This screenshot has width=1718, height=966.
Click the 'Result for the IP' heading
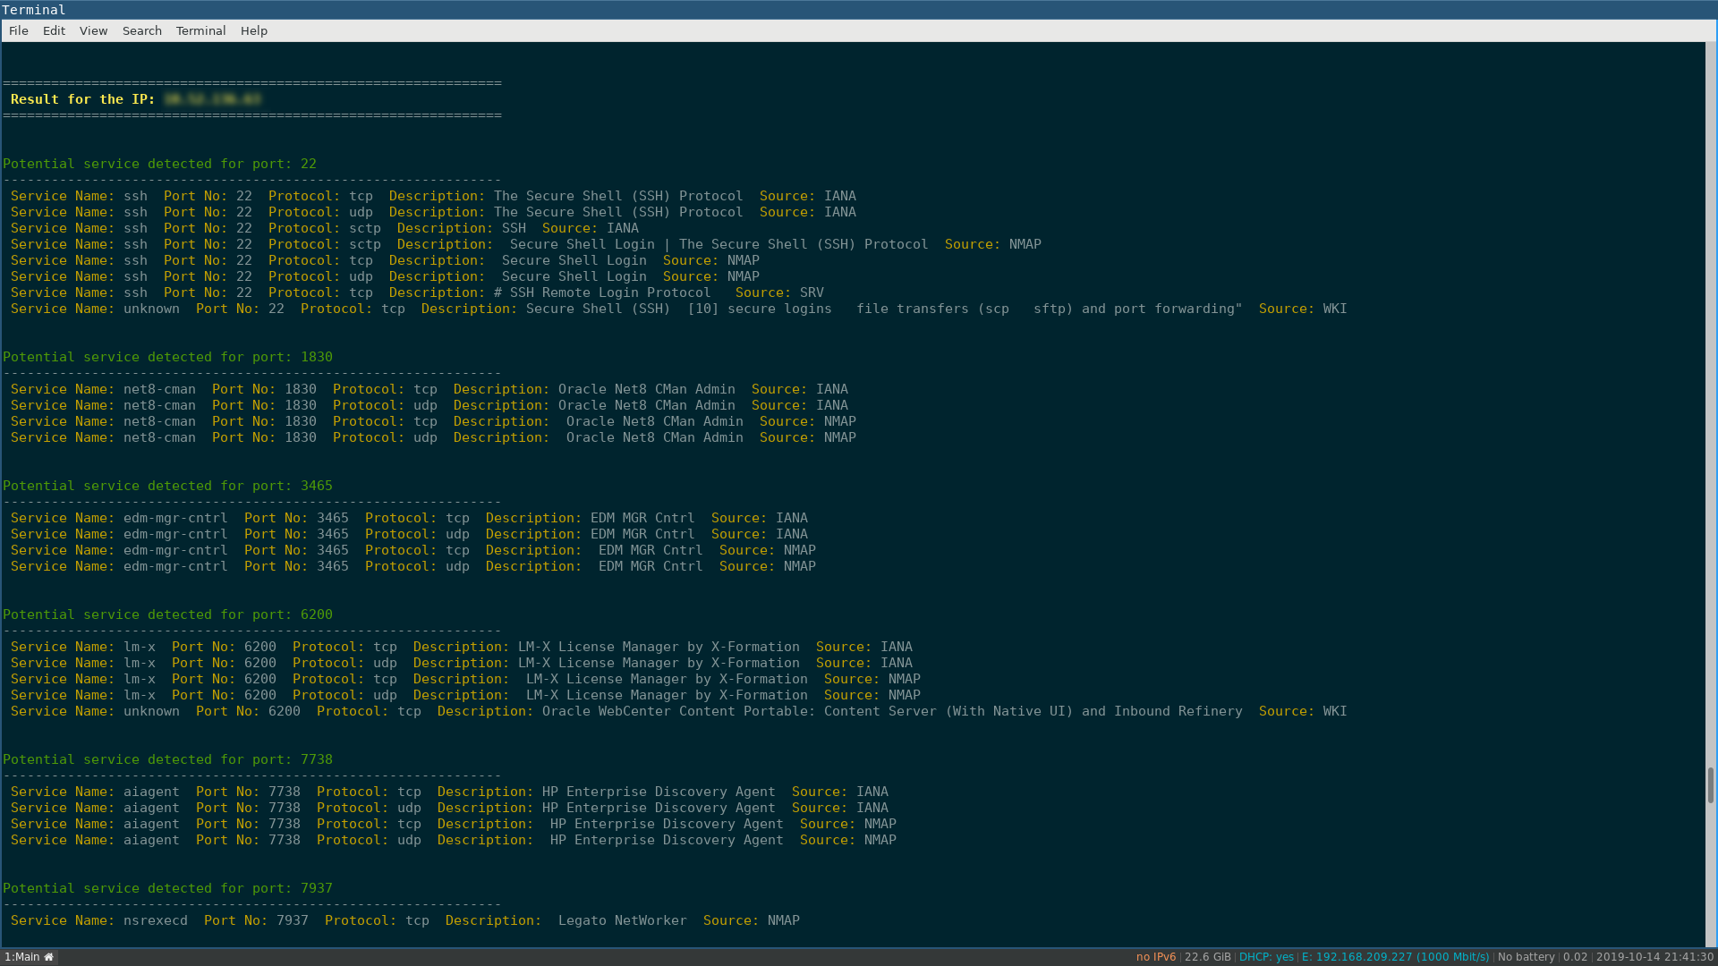click(82, 99)
